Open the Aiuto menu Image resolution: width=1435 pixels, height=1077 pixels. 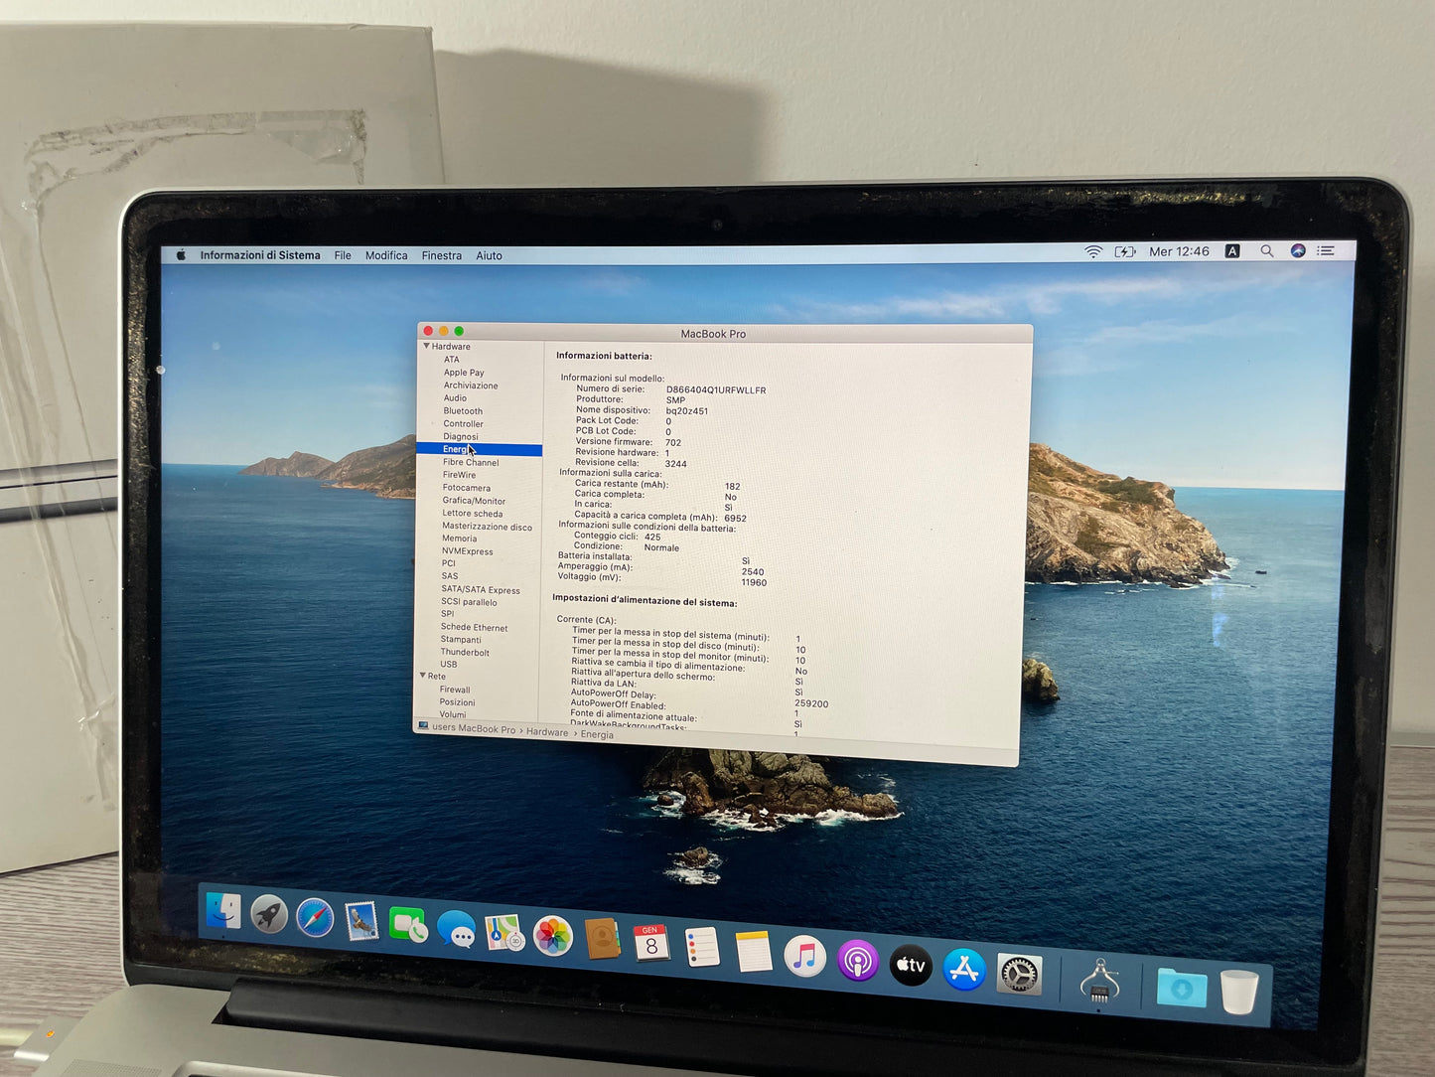(489, 255)
